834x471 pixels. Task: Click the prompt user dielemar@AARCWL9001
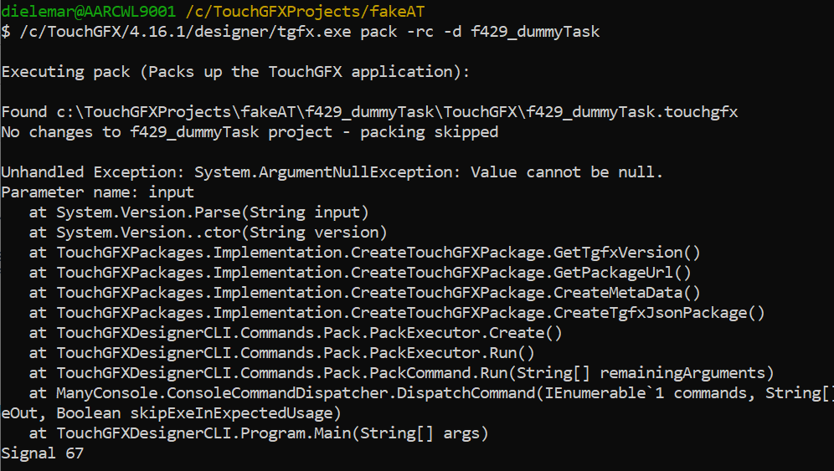point(88,11)
